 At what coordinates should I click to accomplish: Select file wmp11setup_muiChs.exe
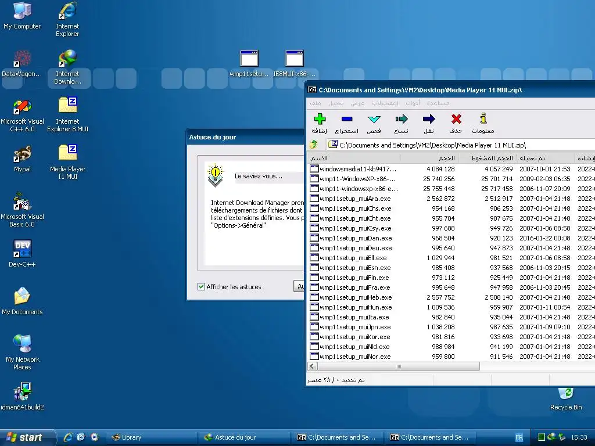pos(355,208)
